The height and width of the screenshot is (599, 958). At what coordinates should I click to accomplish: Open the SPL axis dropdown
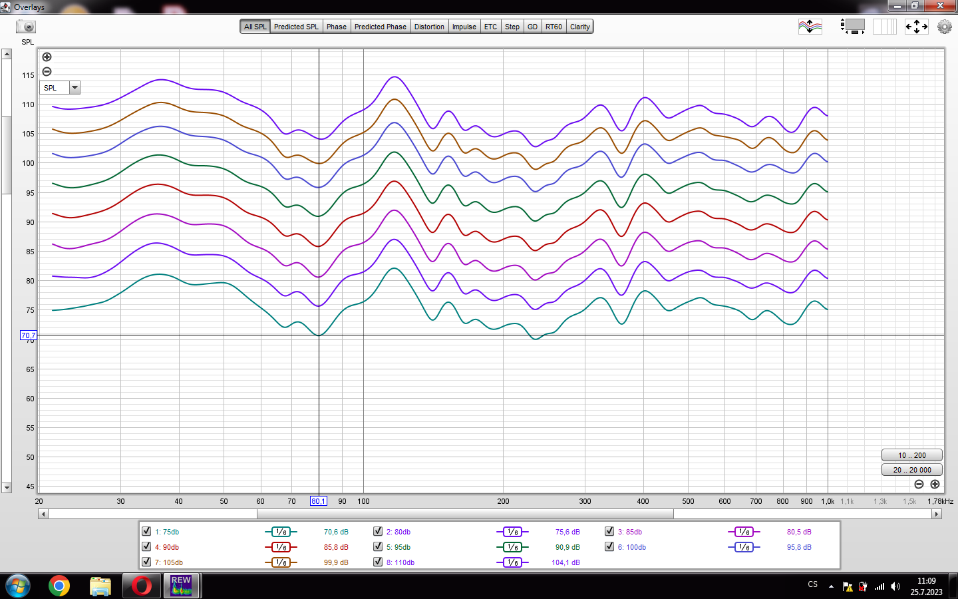(75, 88)
